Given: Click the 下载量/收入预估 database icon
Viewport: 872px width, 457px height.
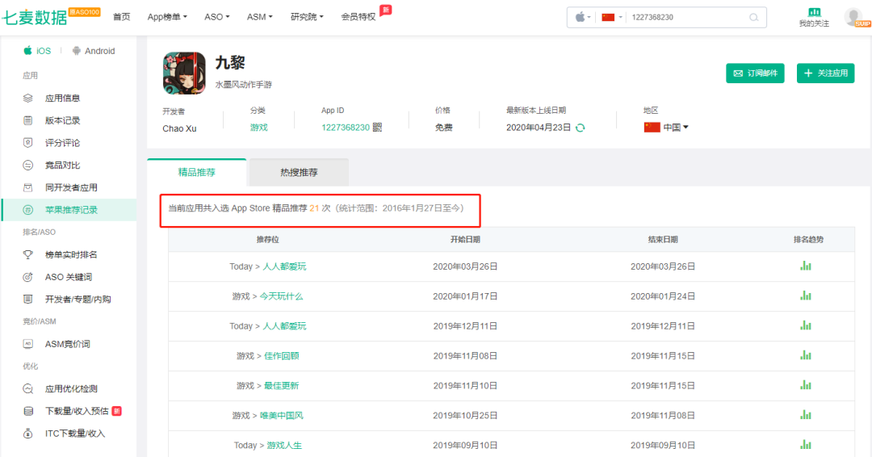Looking at the screenshot, I should click(27, 411).
